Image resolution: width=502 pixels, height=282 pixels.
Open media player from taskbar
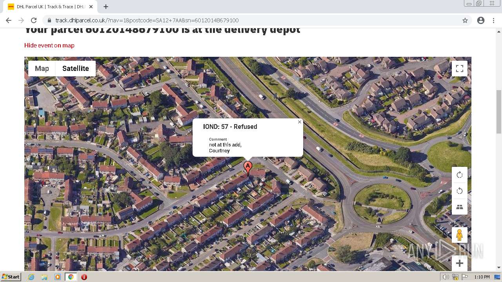(x=58, y=277)
